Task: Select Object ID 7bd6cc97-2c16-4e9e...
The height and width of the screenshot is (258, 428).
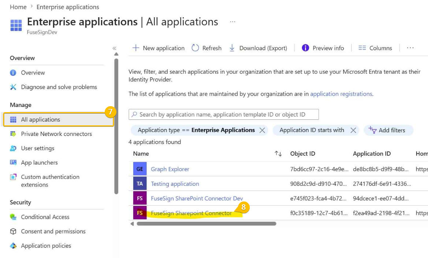Action: 319,169
